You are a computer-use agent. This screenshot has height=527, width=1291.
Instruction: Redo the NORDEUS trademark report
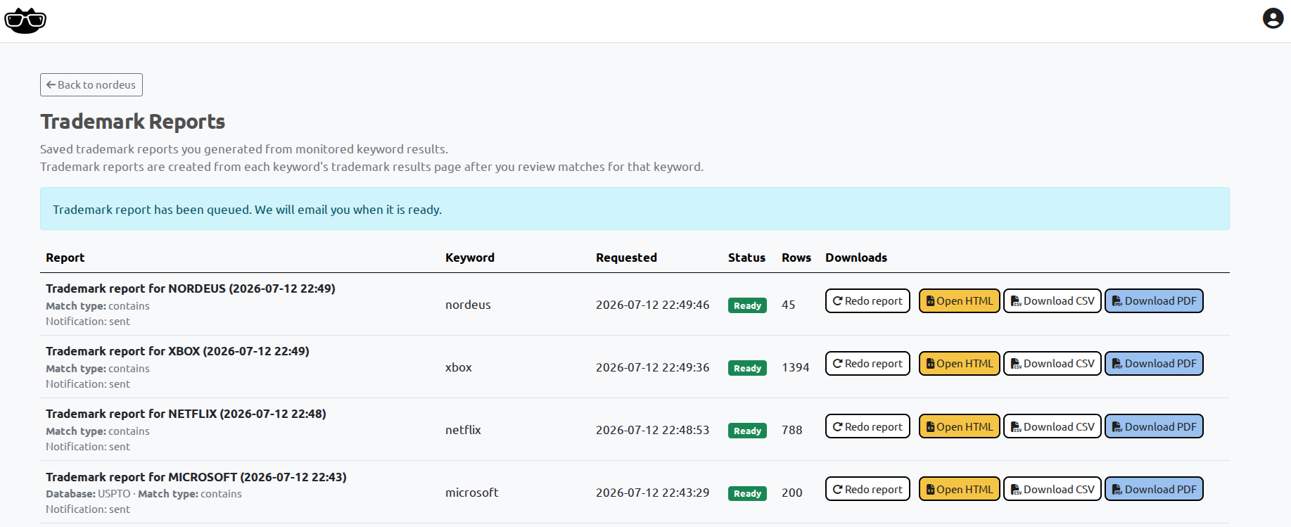pos(867,301)
